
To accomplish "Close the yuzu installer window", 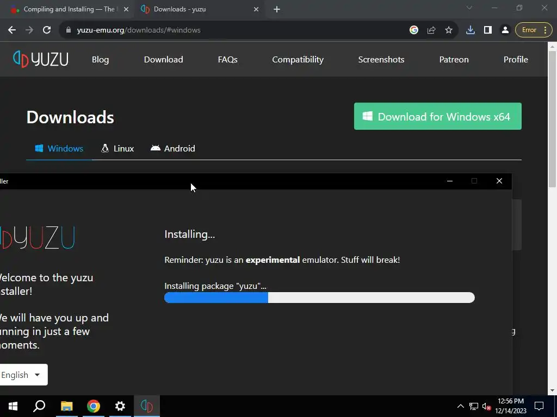I will click(499, 181).
